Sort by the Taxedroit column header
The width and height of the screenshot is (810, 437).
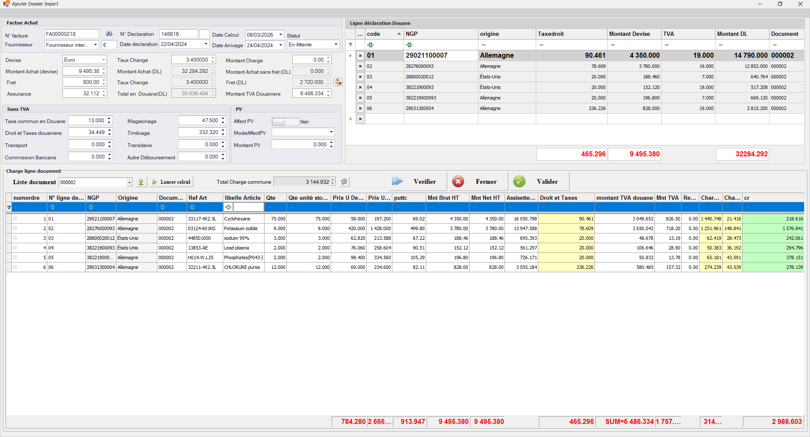tap(571, 34)
